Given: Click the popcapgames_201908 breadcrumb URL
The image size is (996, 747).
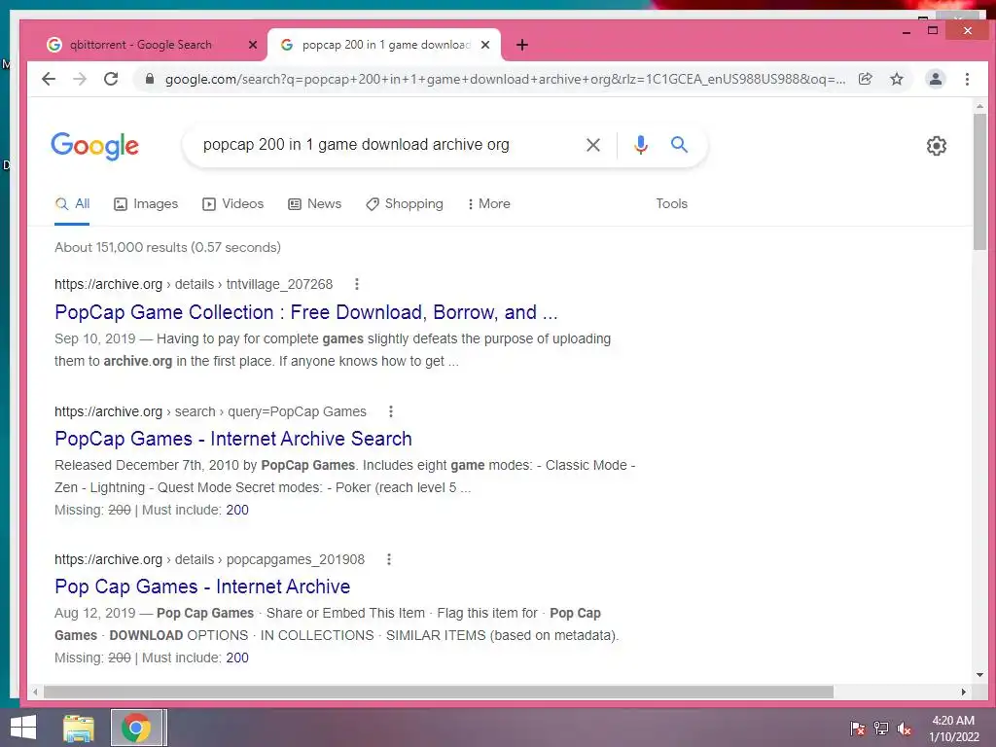Looking at the screenshot, I should (x=210, y=559).
